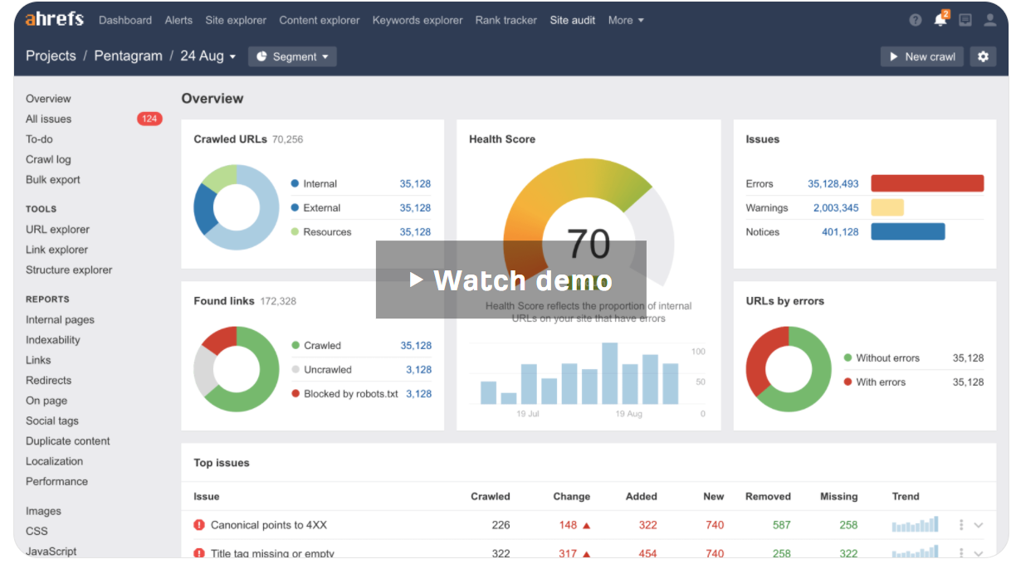The width and height of the screenshot is (1011, 564).
Task: Open Keywords explorer in the navigation
Action: click(x=418, y=20)
